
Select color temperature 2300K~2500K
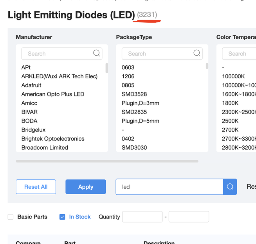[239, 112]
